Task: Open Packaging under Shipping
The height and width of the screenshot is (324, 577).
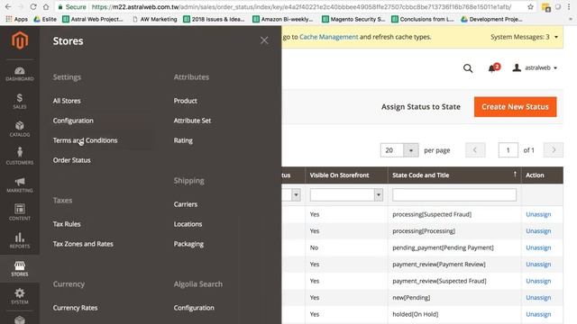Action: pos(188,244)
